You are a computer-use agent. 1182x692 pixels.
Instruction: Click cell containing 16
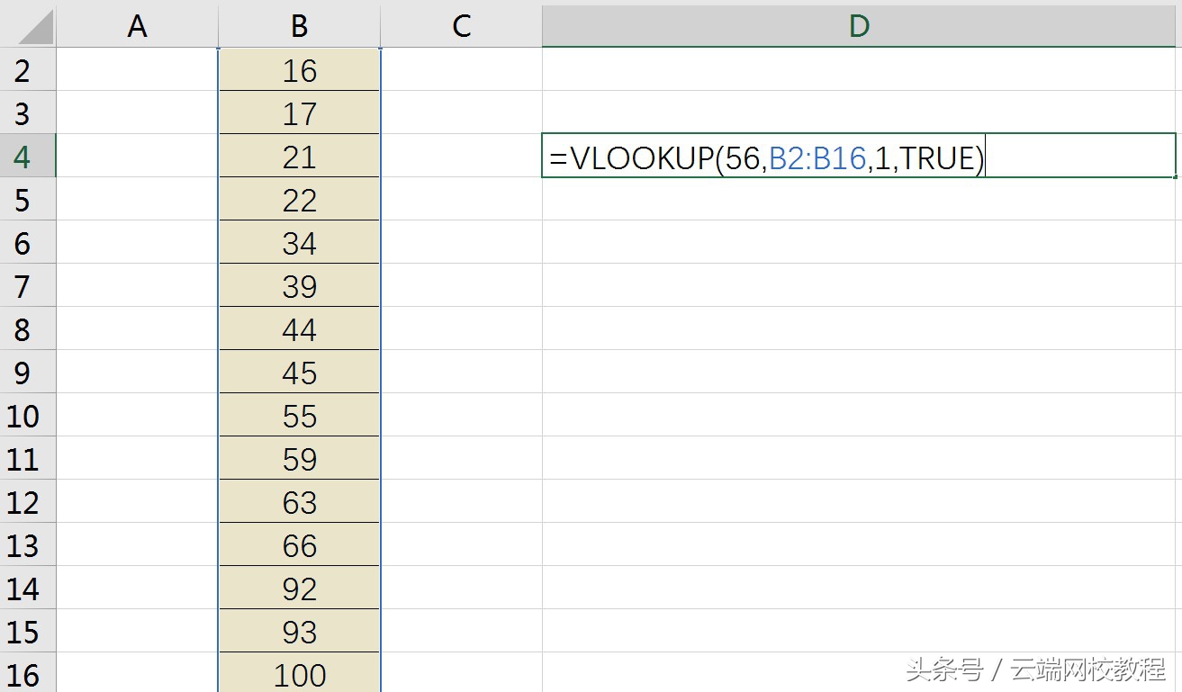click(x=299, y=69)
